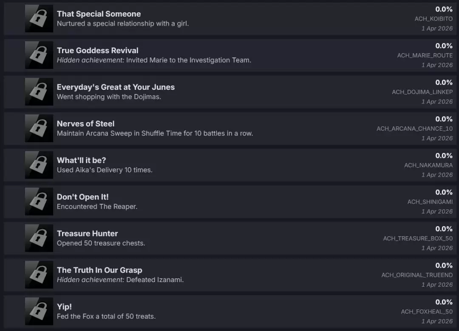Screen dimensions: 459x331
Task: Select the ACH_MARIE_ROUTE identifier
Action: pos(425,56)
